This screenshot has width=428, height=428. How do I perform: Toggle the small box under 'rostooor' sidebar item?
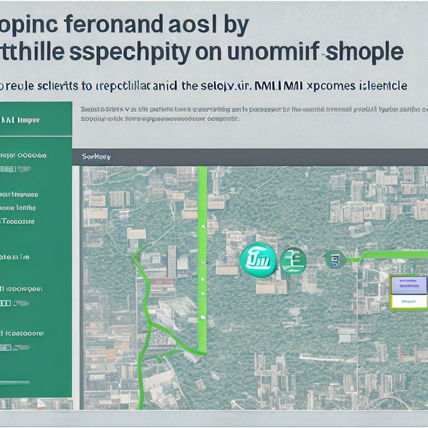[6, 347]
